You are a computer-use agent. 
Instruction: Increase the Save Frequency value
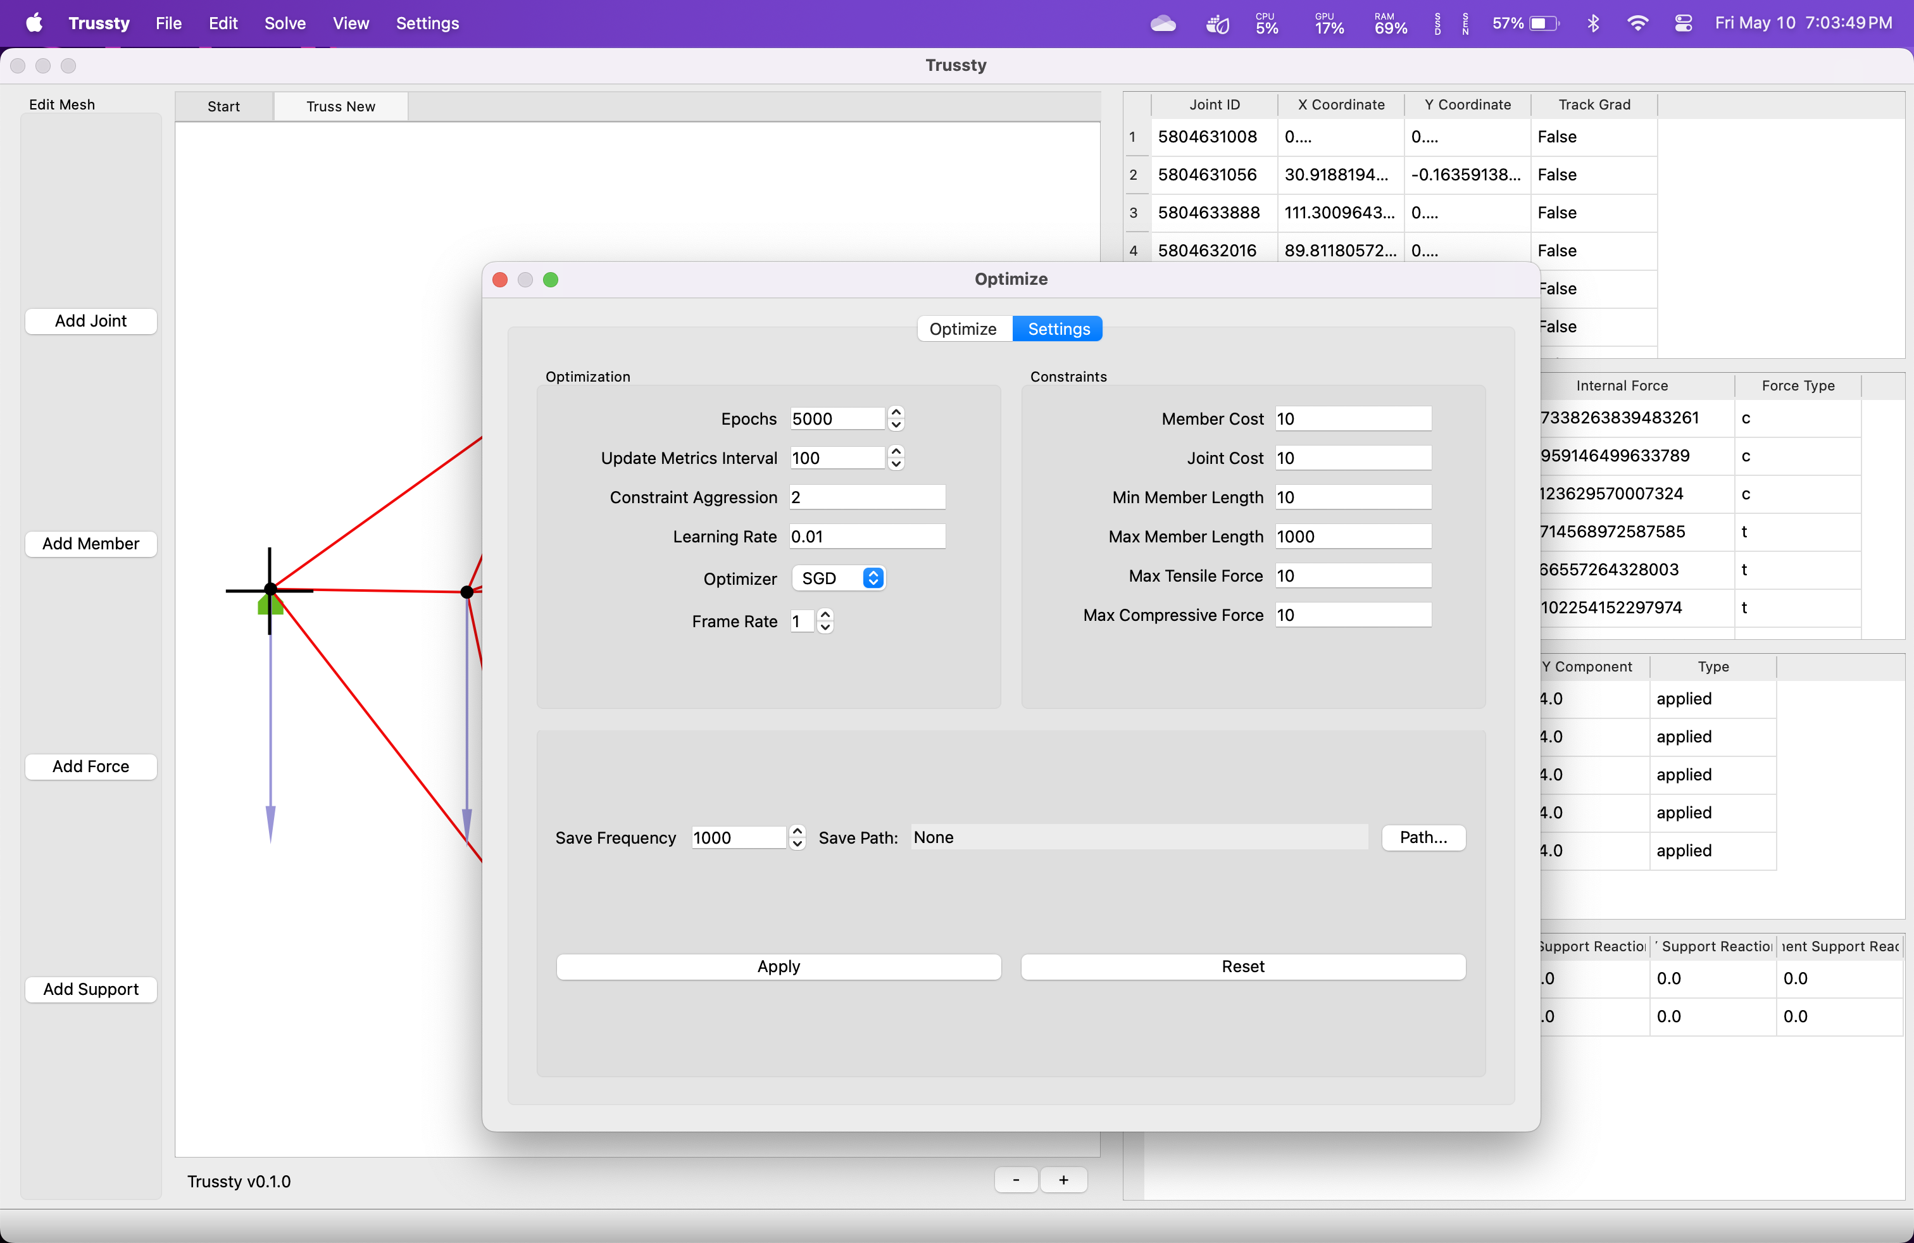(797, 830)
